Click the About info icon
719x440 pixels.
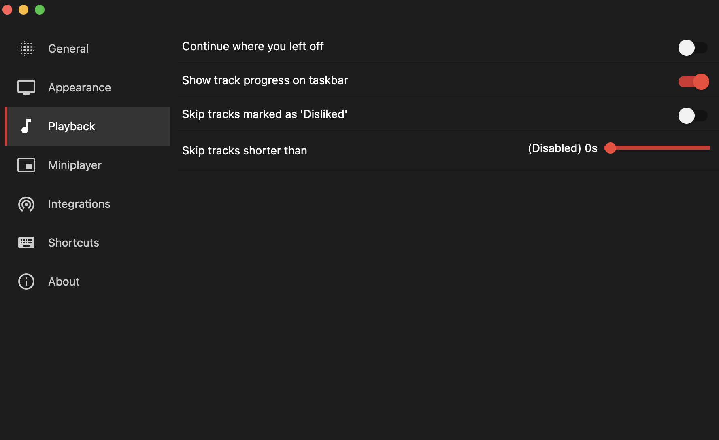coord(26,281)
